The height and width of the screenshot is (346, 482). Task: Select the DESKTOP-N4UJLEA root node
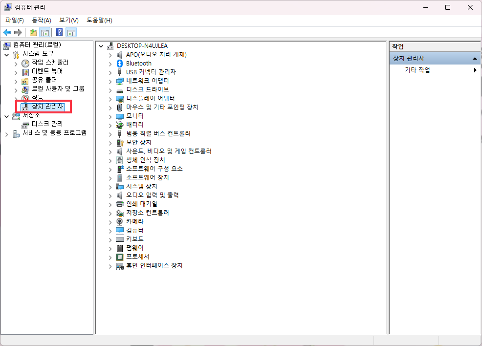click(142, 45)
